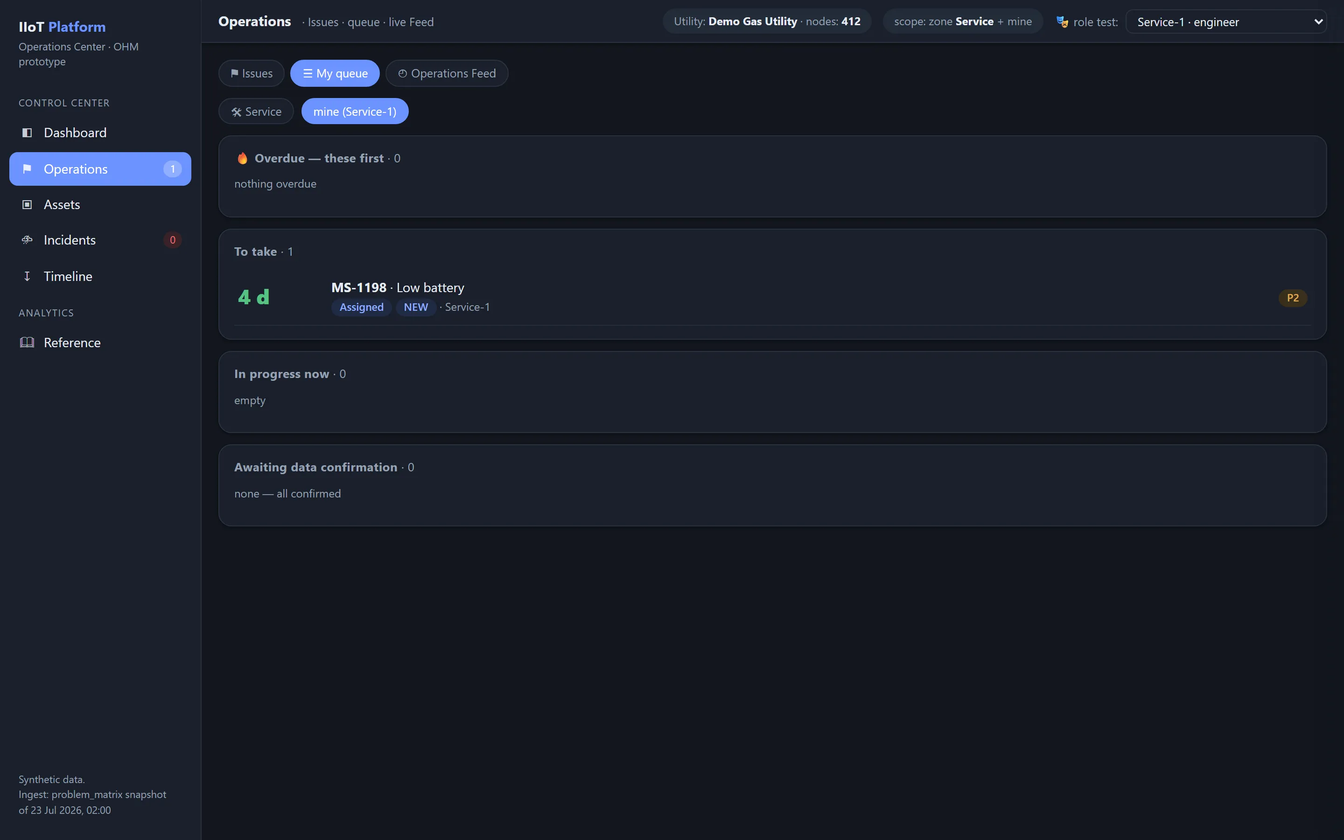Screen dimensions: 1344x840
Task: Click the Operations count badge 1
Action: tap(172, 169)
